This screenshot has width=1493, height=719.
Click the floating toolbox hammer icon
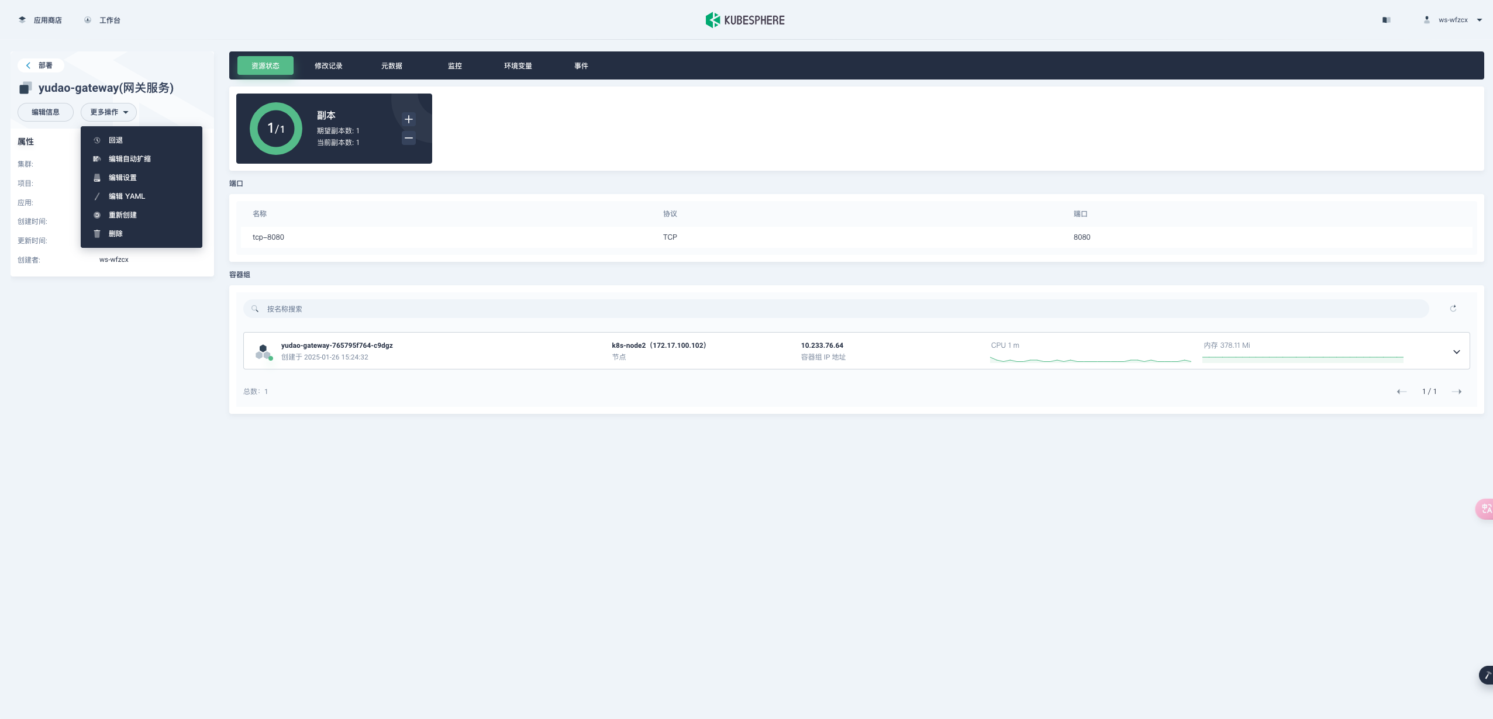pyautogui.click(x=1487, y=675)
